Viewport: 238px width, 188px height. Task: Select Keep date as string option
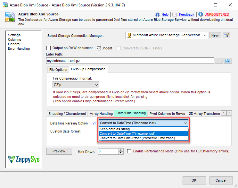(x=144, y=129)
